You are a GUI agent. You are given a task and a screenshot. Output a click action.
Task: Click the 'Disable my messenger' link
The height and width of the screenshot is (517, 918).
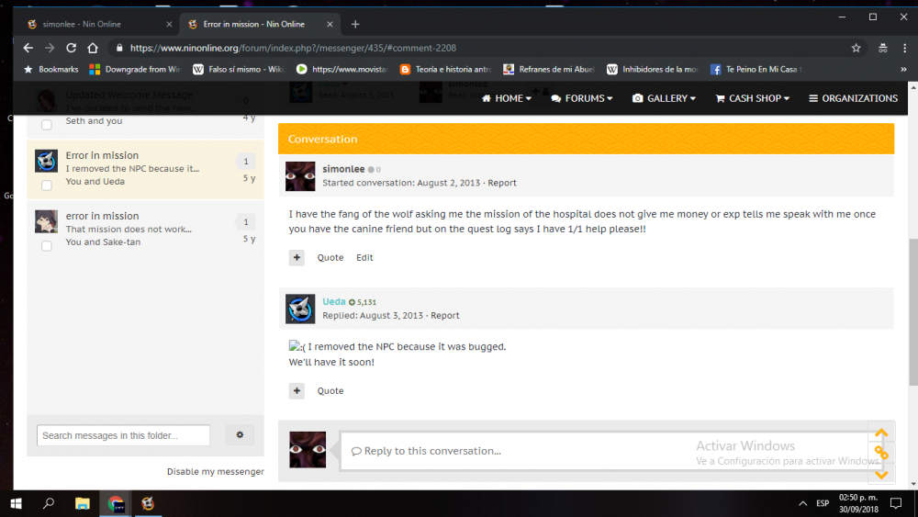tap(215, 472)
